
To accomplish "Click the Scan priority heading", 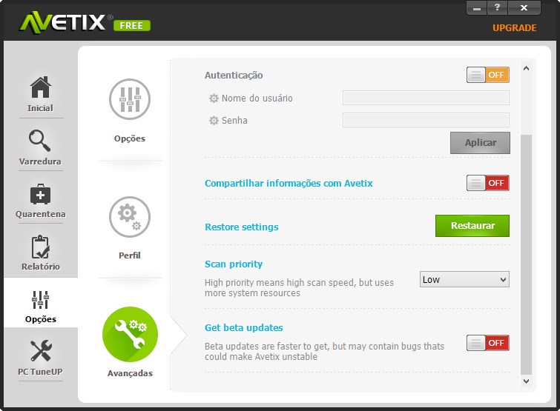I will pyautogui.click(x=234, y=264).
